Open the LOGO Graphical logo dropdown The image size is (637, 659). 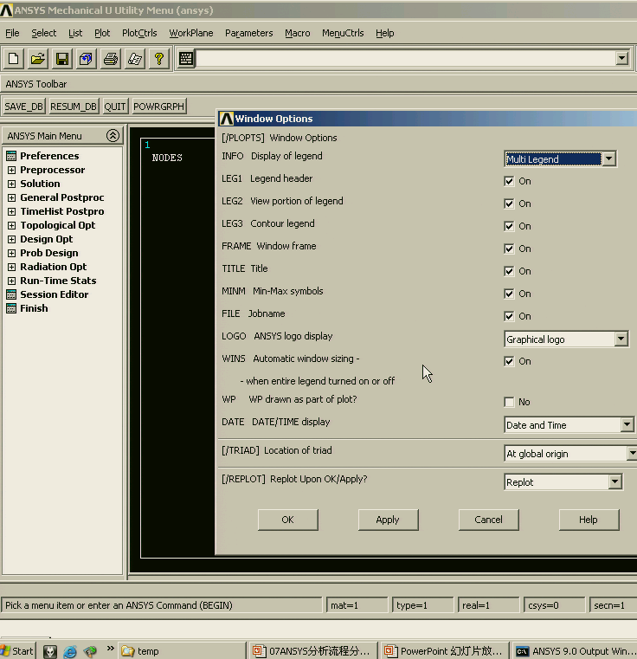621,339
